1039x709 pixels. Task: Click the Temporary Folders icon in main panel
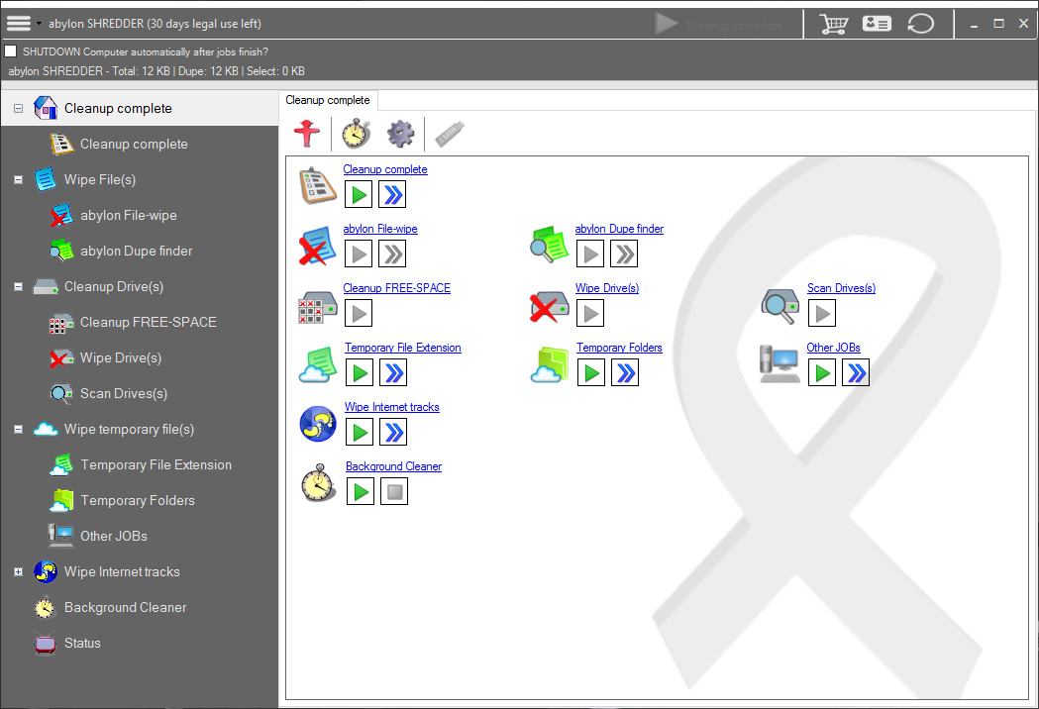coord(550,365)
